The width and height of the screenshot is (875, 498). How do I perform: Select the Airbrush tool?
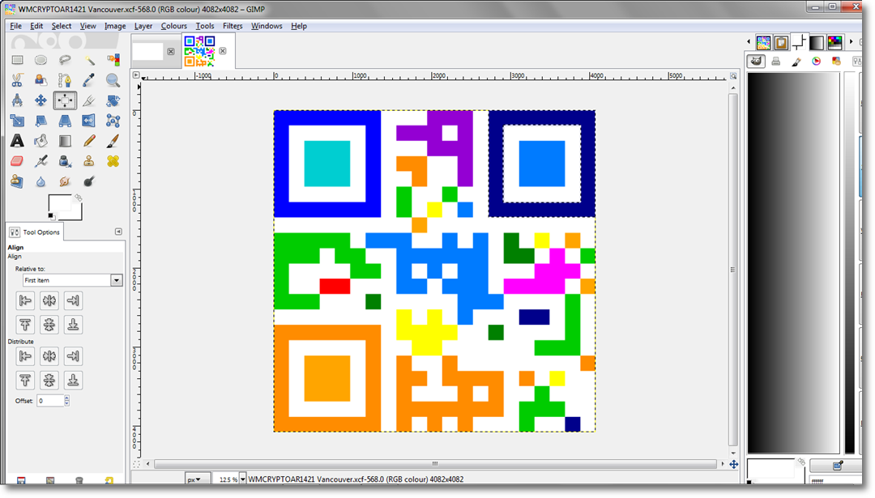[41, 161]
